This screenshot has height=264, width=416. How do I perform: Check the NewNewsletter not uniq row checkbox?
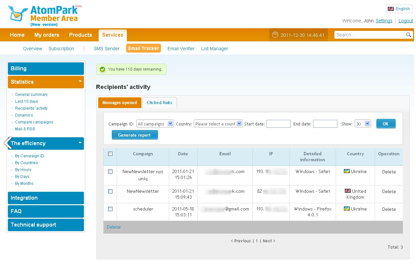(x=110, y=171)
